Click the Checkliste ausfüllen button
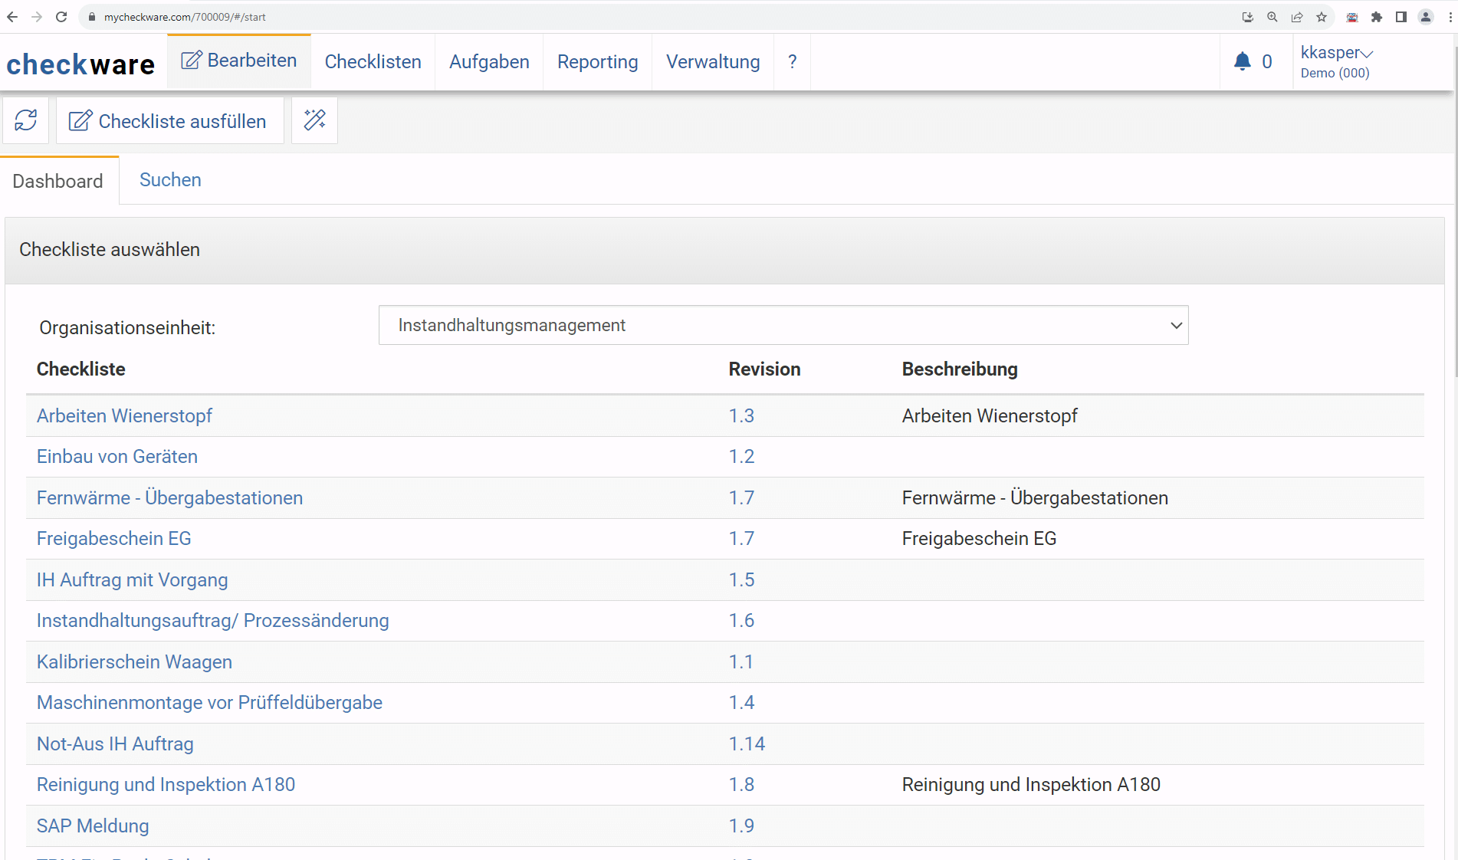The image size is (1458, 860). tap(169, 120)
